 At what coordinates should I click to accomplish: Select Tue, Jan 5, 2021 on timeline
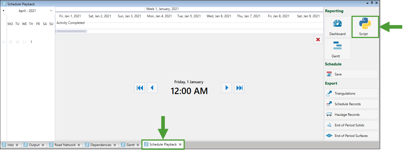coord(189,16)
